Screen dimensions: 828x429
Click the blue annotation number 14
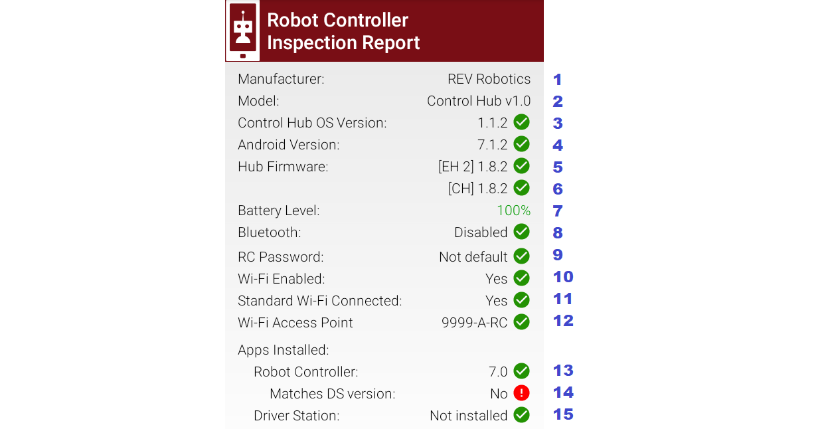click(x=563, y=392)
